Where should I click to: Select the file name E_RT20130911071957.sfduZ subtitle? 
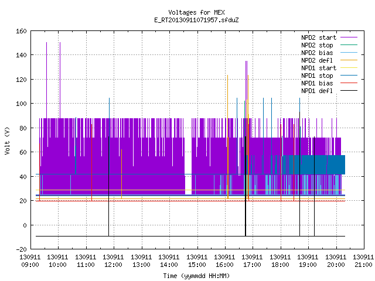(196, 20)
